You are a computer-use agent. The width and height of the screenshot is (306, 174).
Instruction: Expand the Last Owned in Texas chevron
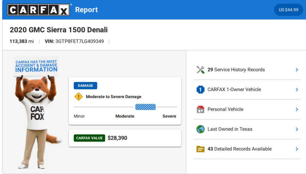point(297,129)
